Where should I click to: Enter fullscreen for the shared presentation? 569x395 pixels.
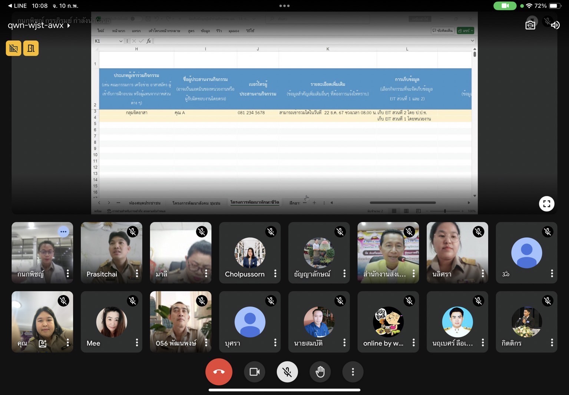[546, 204]
